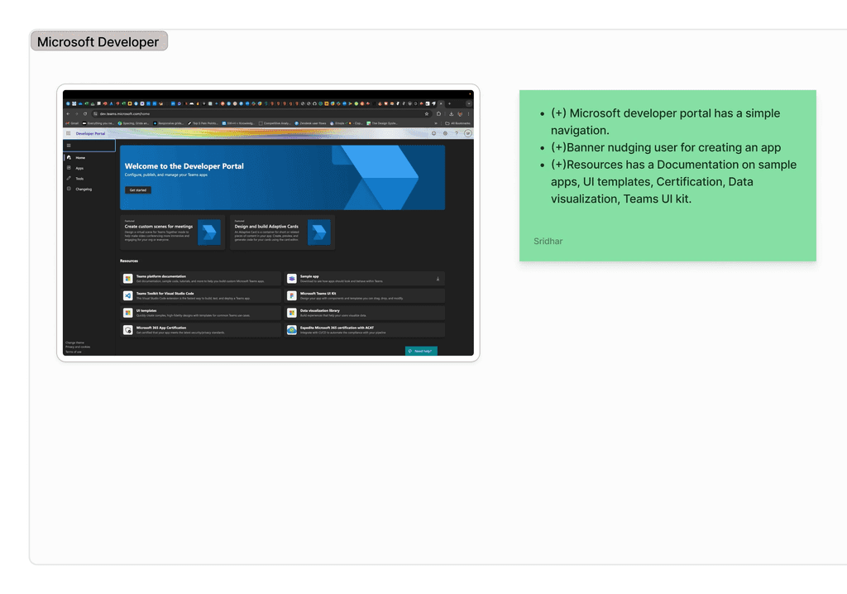Open Microsoft Teams UI Kit resource
This screenshot has width=847, height=594.
(365, 295)
